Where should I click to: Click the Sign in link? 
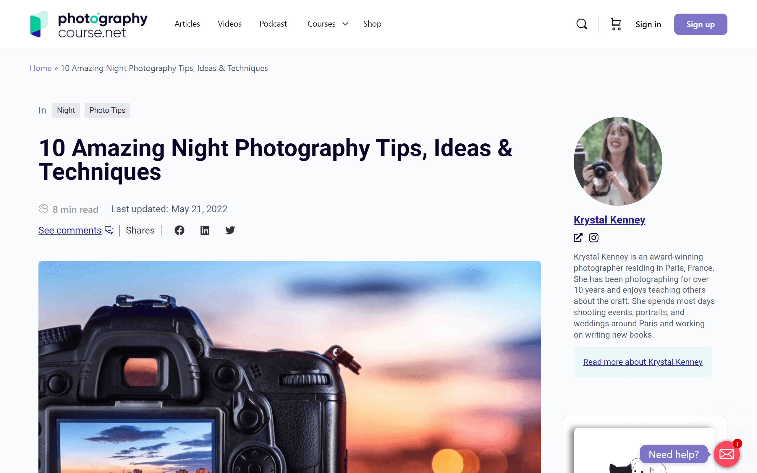(x=648, y=24)
